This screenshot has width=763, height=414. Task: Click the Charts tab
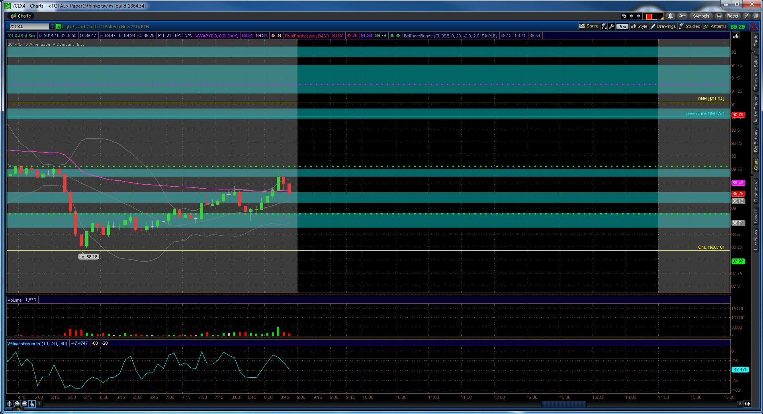coord(20,16)
